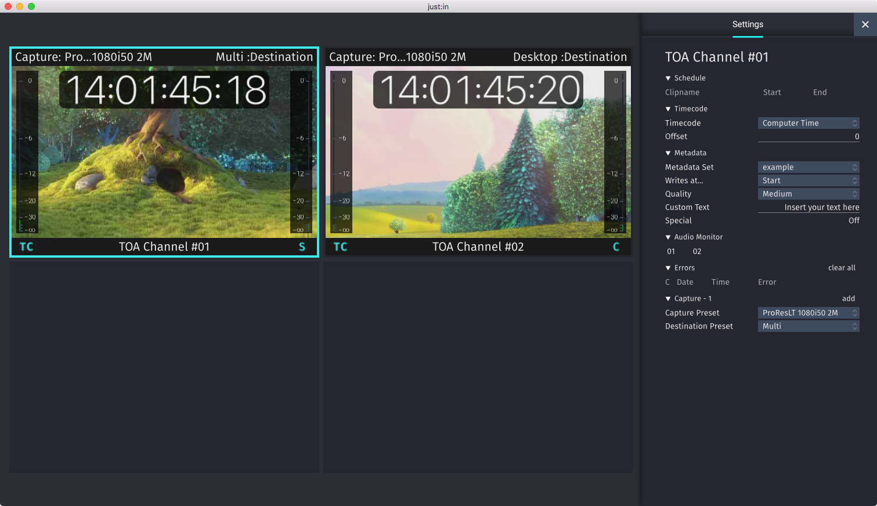Click the S status icon on TOA Channel #01

click(x=302, y=247)
